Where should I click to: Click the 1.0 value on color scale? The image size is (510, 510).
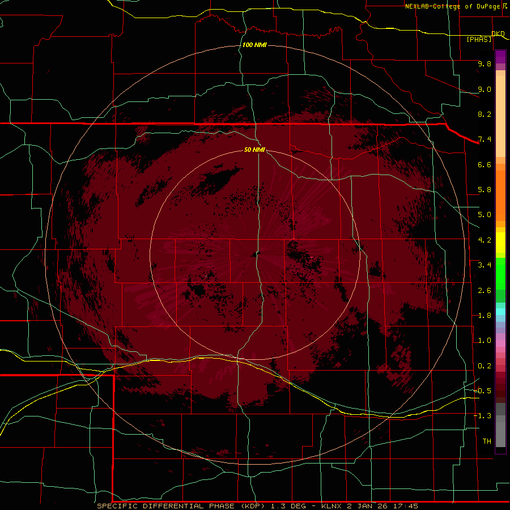pyautogui.click(x=484, y=341)
